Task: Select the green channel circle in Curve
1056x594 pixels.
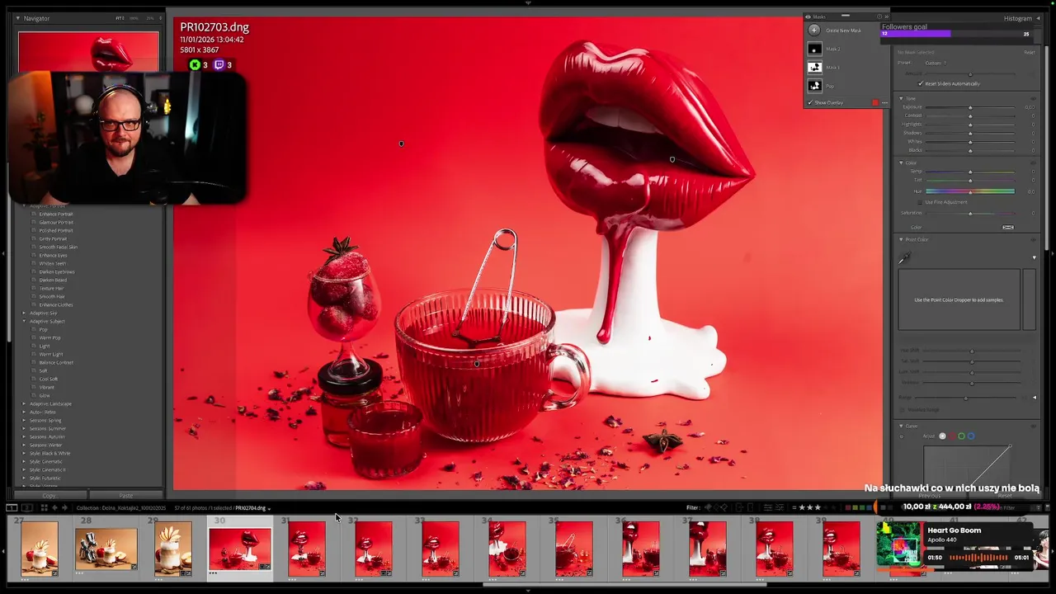Action: click(961, 436)
